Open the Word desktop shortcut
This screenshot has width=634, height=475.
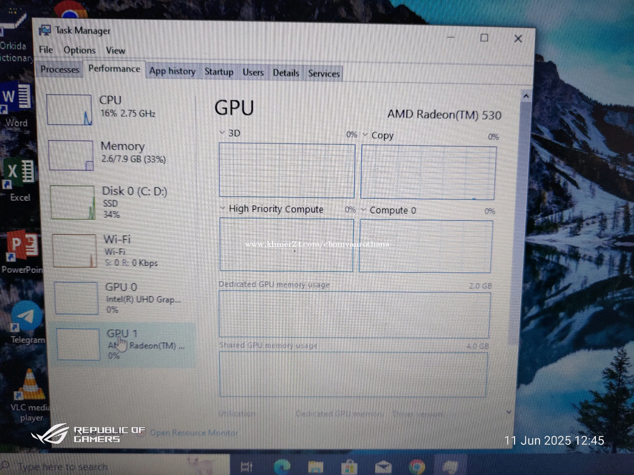[x=16, y=106]
